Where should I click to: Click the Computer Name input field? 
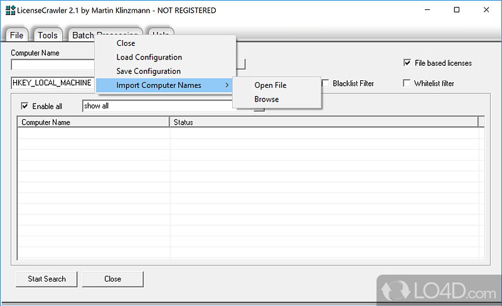coord(53,65)
